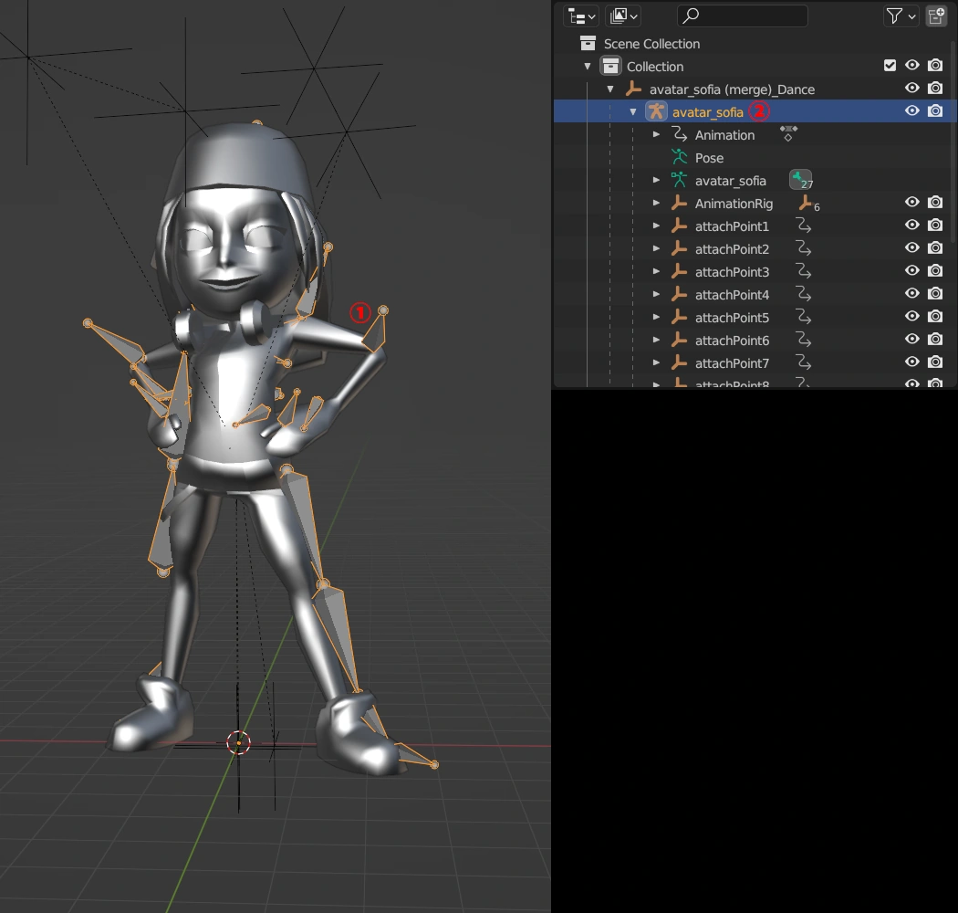Expand the Animation tree entry
This screenshot has width=958, height=913.
[x=656, y=134]
